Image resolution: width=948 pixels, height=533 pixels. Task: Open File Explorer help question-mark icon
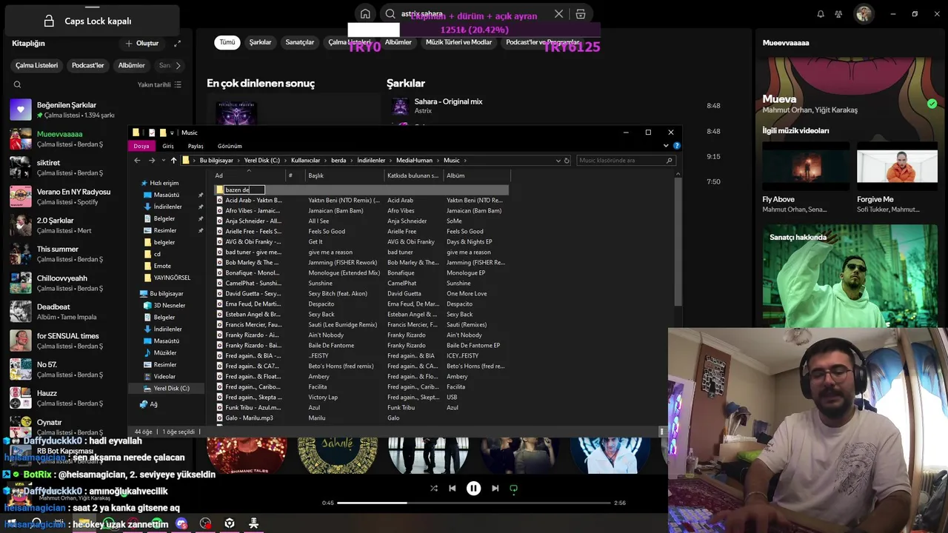[x=676, y=146]
